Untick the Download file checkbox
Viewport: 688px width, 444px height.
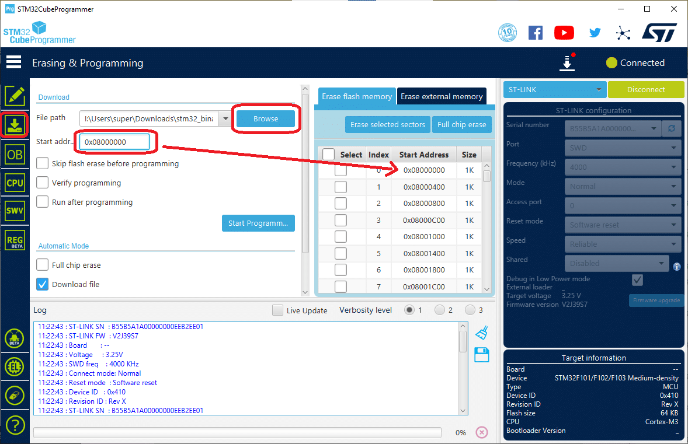click(x=42, y=284)
